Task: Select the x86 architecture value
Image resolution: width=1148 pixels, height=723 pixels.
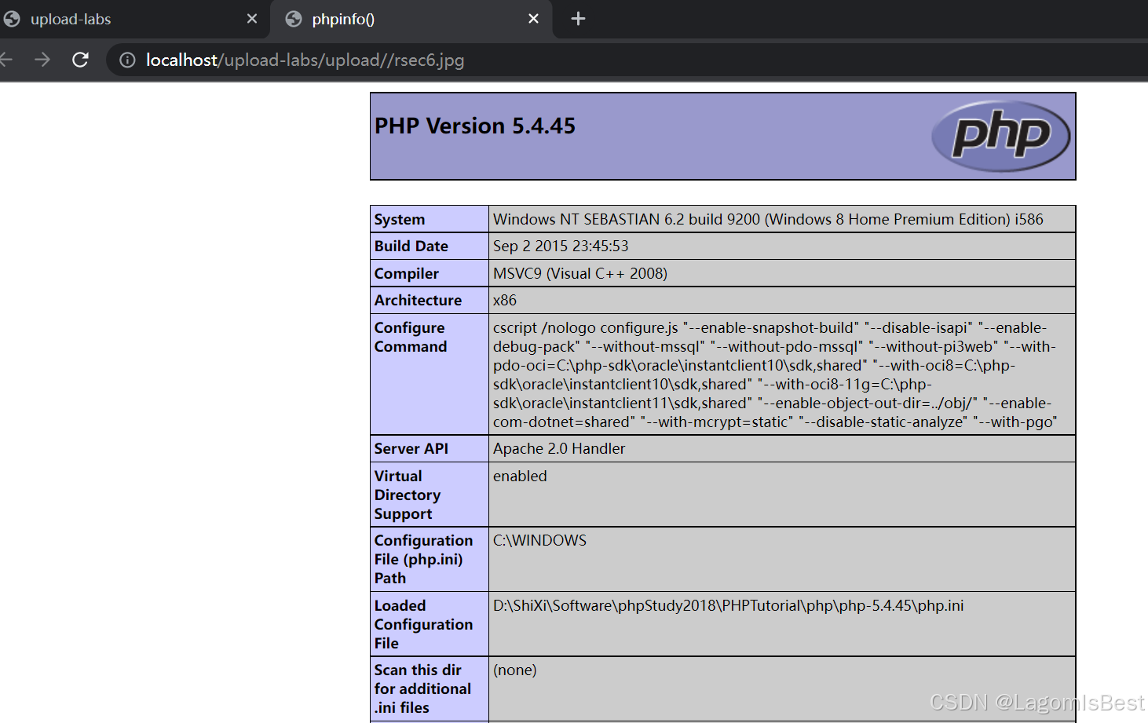Action: click(x=505, y=300)
